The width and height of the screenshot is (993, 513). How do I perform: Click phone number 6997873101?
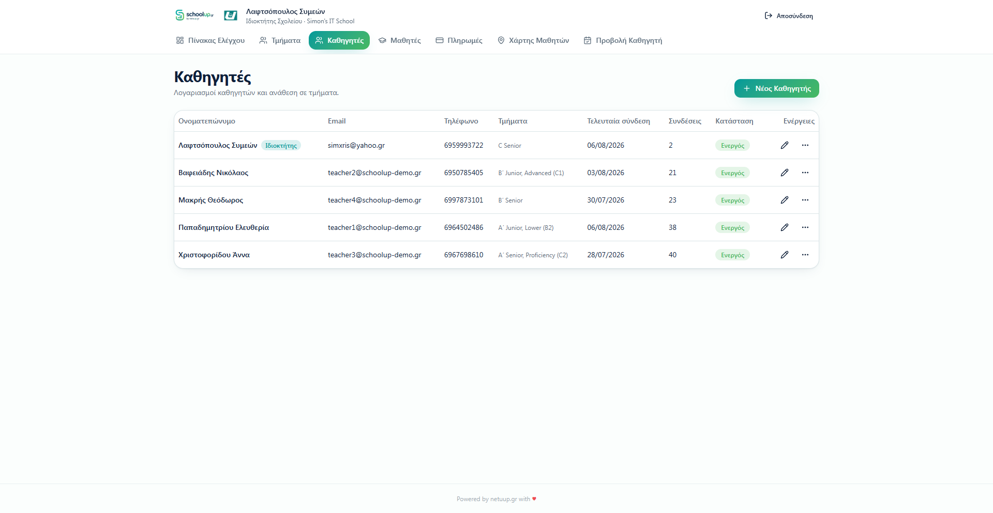pos(464,200)
